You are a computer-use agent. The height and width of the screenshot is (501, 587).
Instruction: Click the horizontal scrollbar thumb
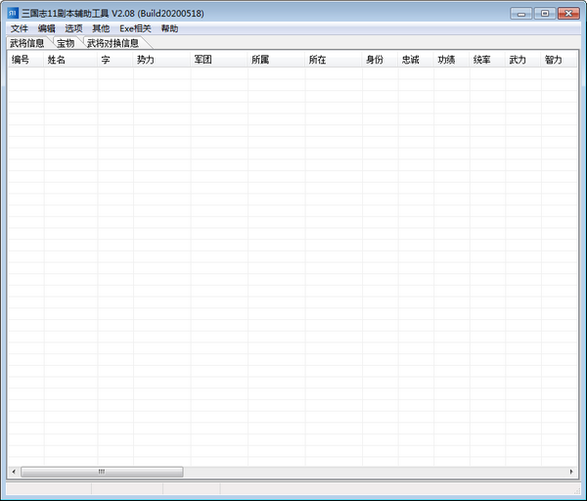tap(102, 472)
